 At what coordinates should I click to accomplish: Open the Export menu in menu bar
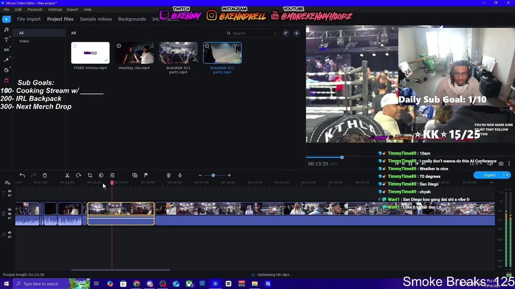[x=72, y=9]
